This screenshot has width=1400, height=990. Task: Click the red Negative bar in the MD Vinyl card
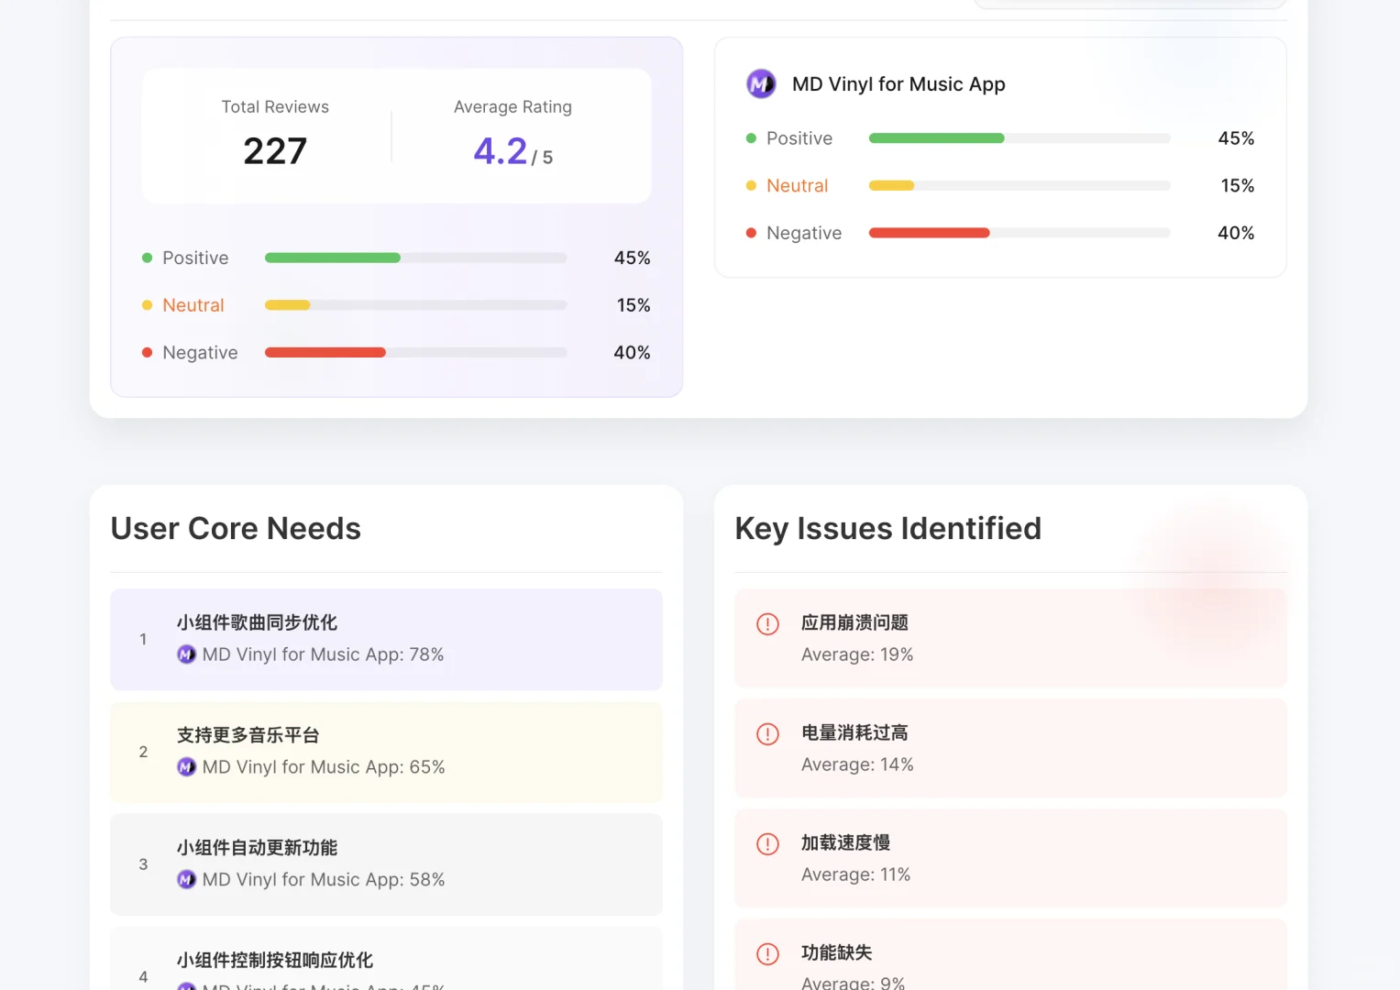tap(930, 233)
